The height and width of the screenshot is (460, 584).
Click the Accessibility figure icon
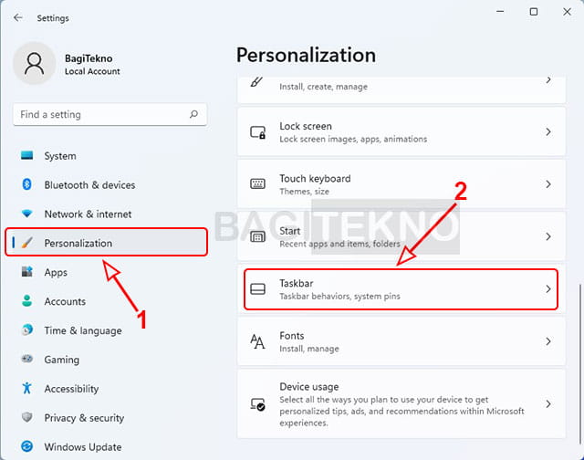(26, 388)
